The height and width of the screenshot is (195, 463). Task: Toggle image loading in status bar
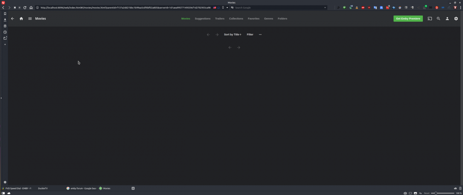(416, 193)
